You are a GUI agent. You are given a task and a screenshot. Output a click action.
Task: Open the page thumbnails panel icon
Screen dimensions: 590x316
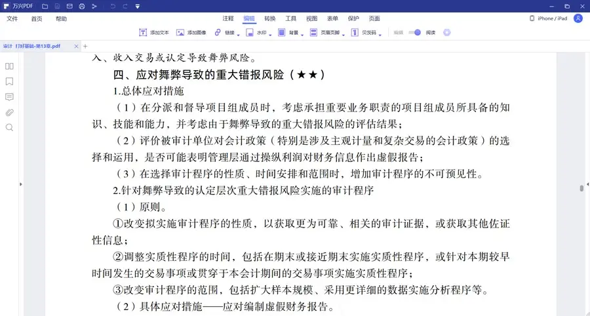click(9, 66)
